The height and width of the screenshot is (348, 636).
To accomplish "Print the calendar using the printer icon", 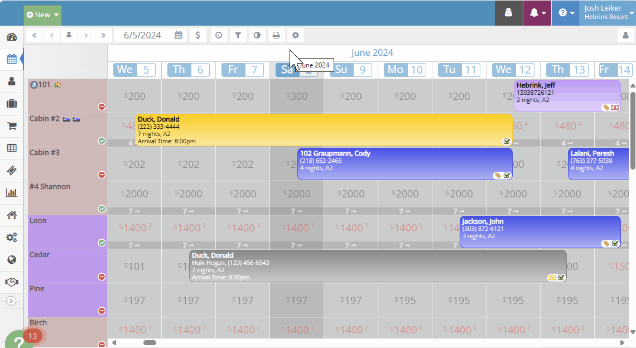I will pyautogui.click(x=276, y=35).
